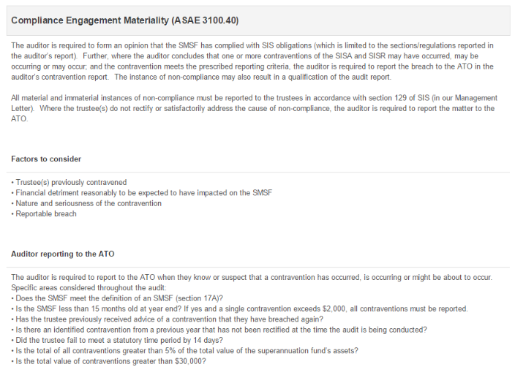Click the 'Financial detriment' bullet item
This screenshot has width=515, height=375.
[143, 192]
